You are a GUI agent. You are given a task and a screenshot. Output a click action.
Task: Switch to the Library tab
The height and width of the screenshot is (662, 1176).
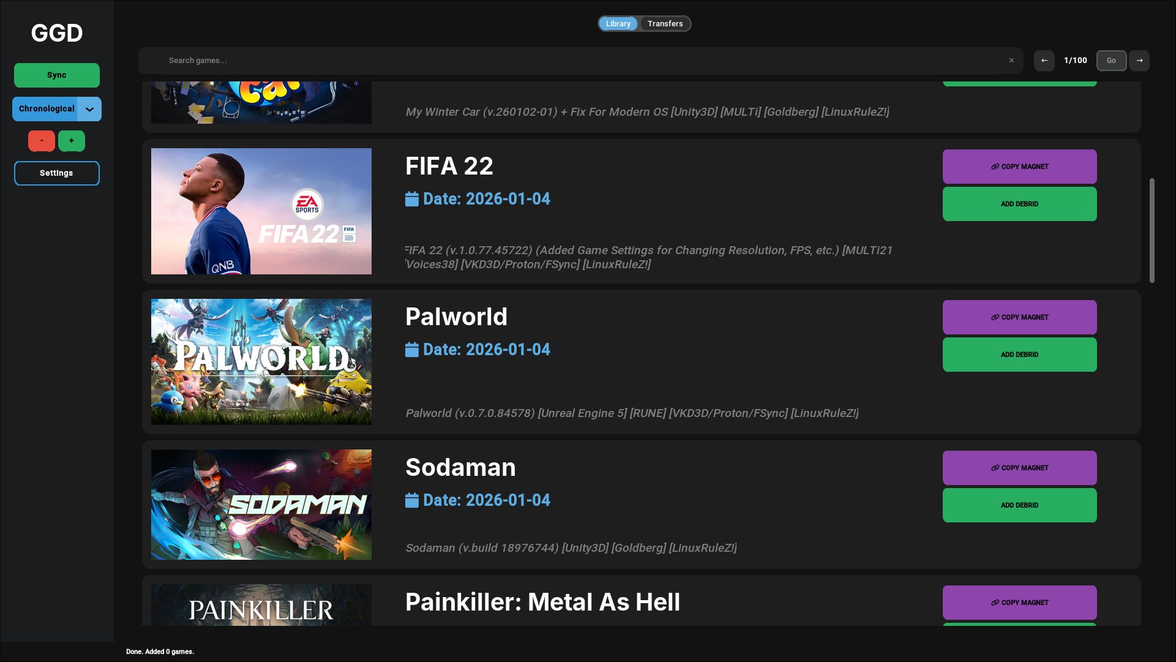click(618, 24)
